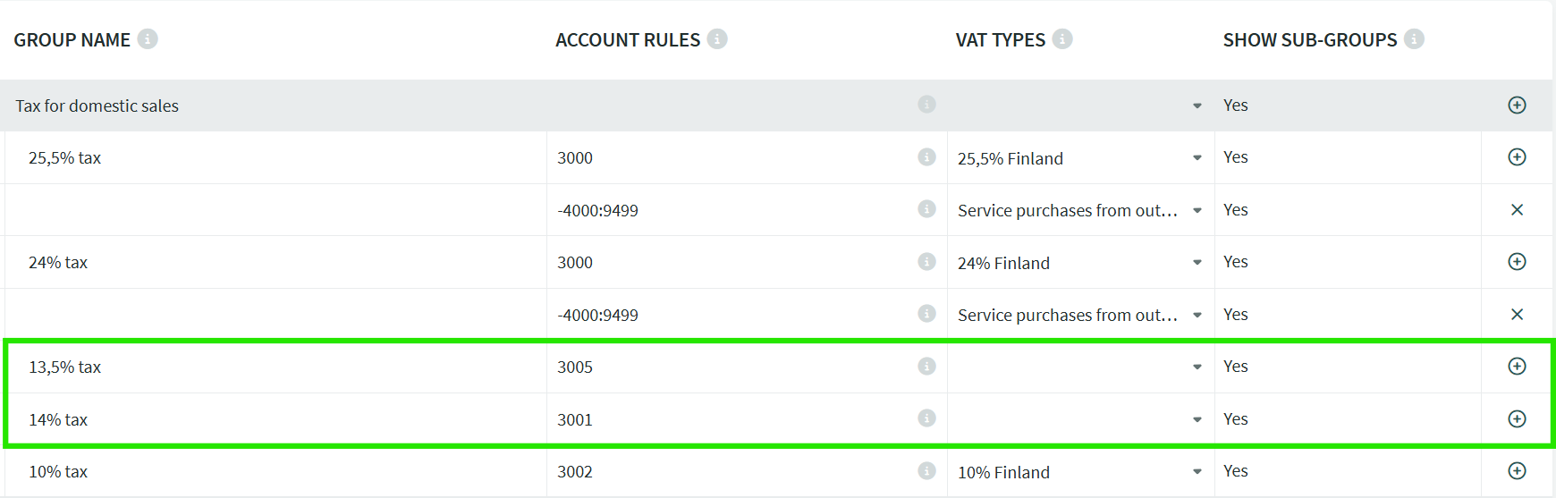Click plus icon on 10% tax row
The width and height of the screenshot is (1556, 498).
coord(1517,471)
